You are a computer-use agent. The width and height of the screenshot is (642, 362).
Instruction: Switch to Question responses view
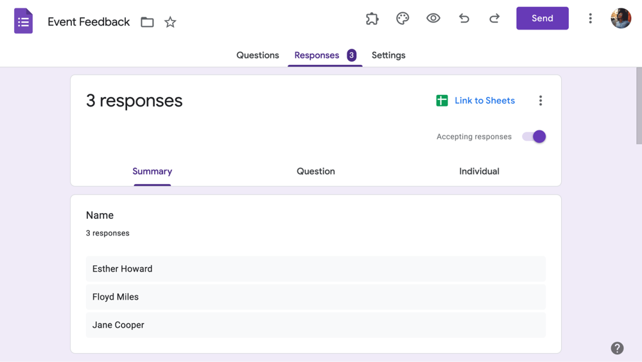point(315,171)
